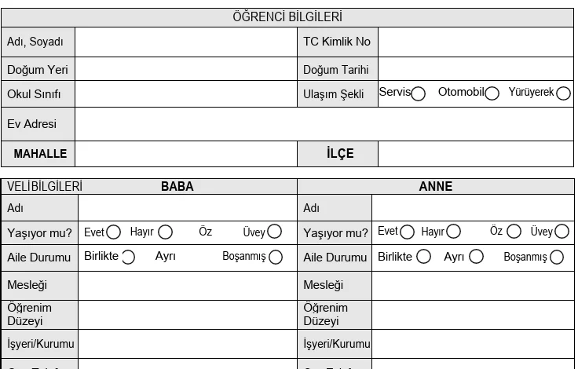Focus the mother's Öğrenim Düzeyi field
Viewport: 578px width, 369px height.
click(x=473, y=314)
